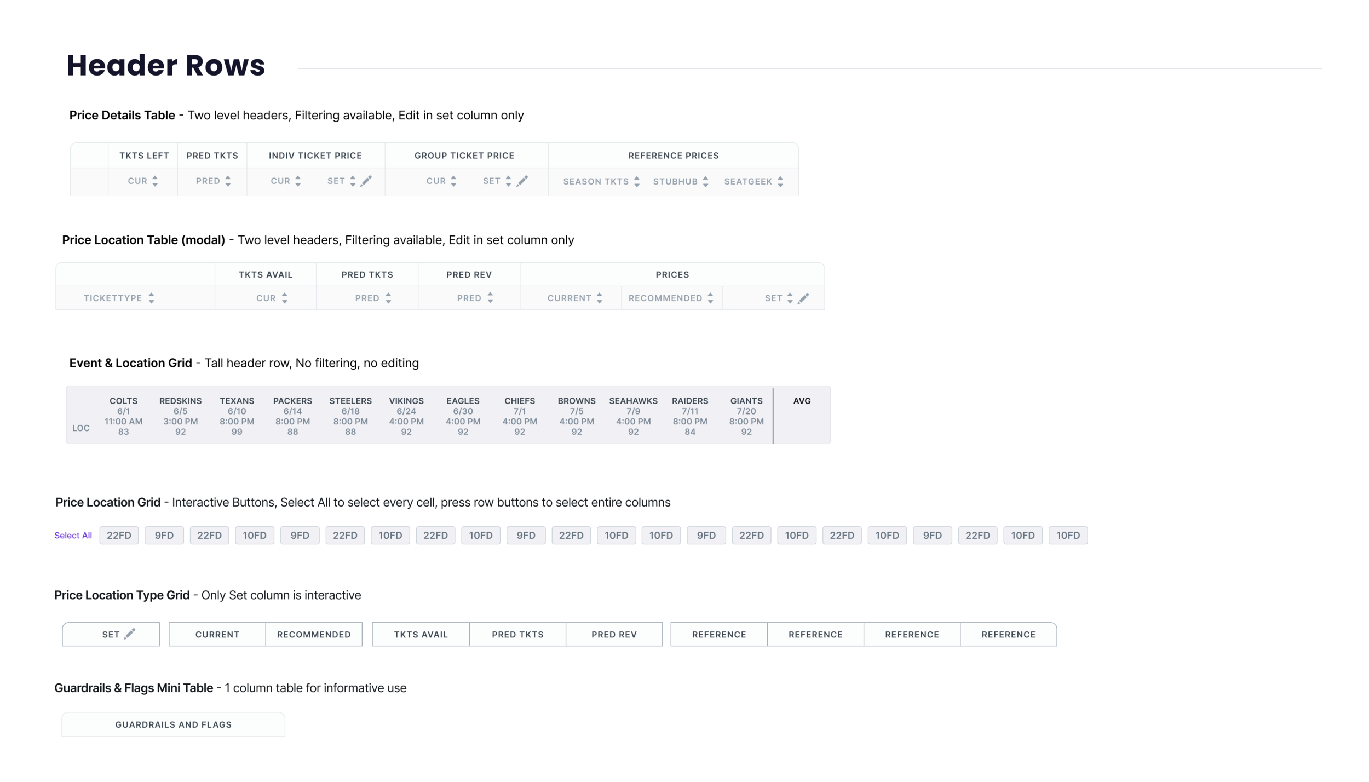Click pencil icon beside Indiv Ticket Price SET
Image resolution: width=1369 pixels, height=782 pixels.
pos(366,181)
